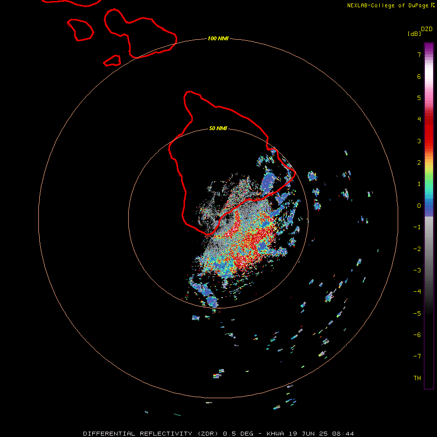The image size is (437, 437).
Task: Click the -3 value on color scale
Action: tap(417, 270)
